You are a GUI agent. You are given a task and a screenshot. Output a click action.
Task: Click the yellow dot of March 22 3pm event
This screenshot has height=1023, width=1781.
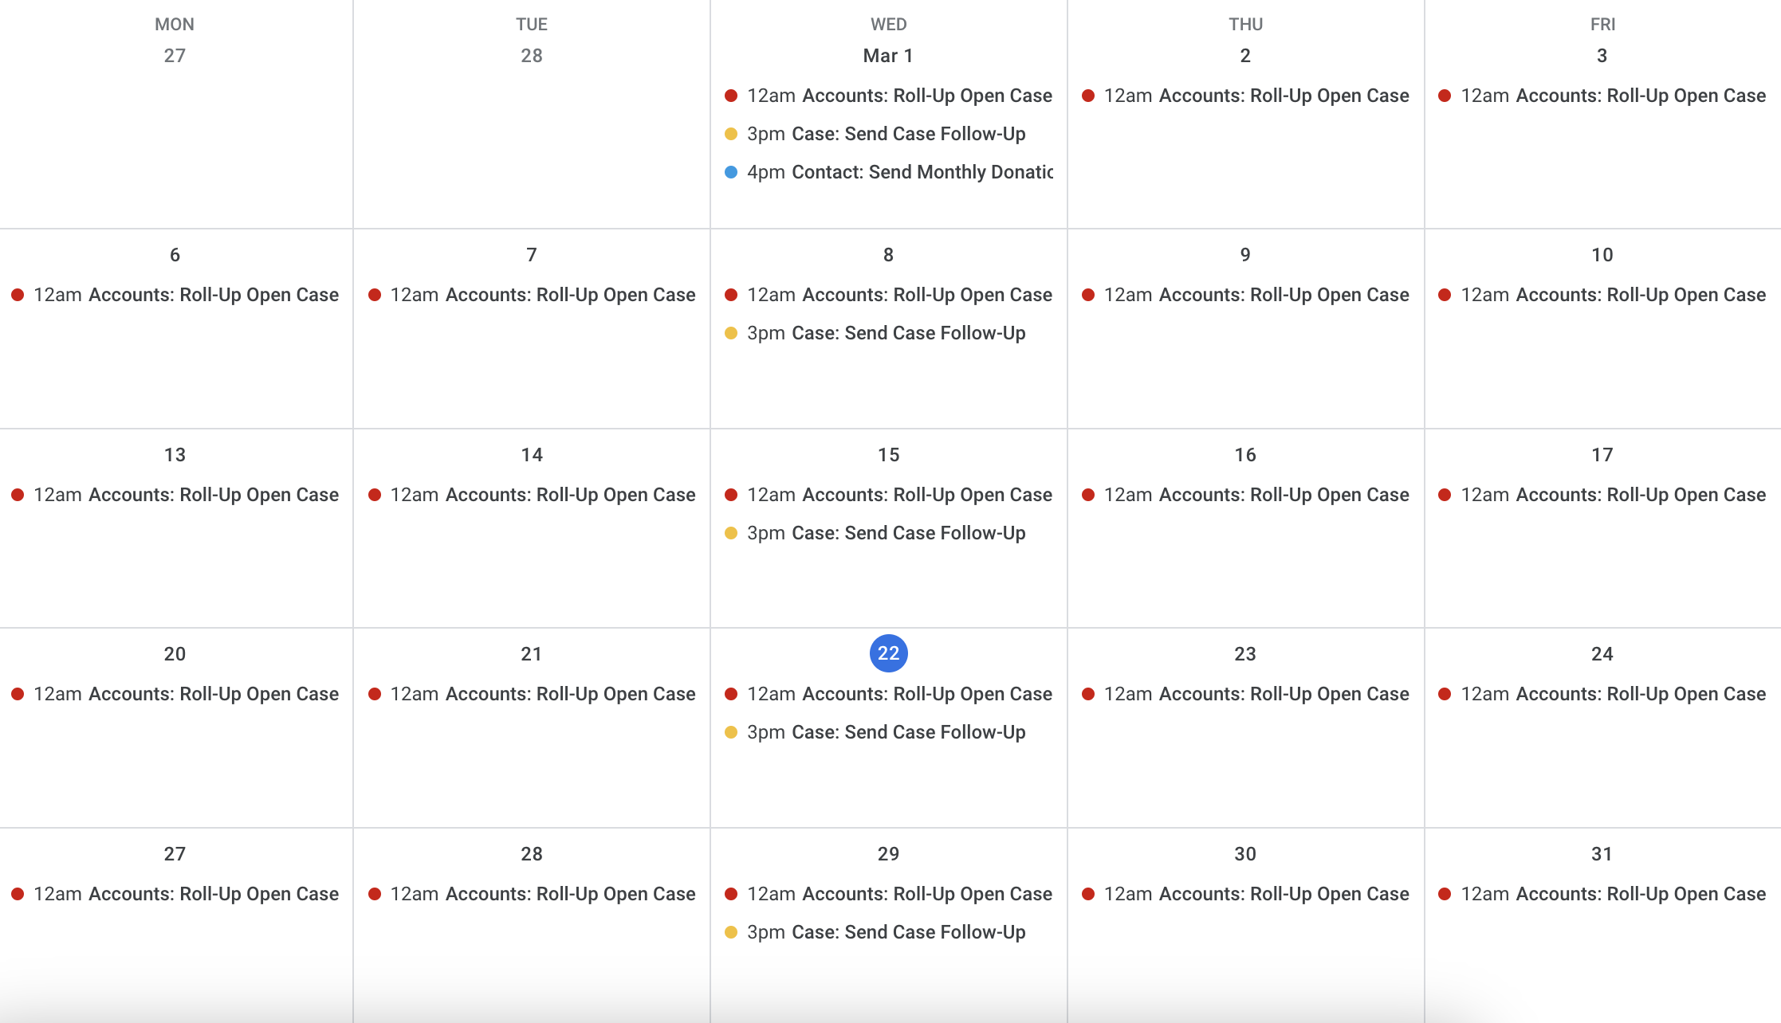[x=730, y=732]
